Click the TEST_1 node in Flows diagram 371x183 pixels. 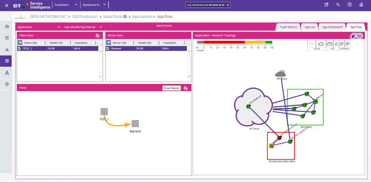point(104,111)
